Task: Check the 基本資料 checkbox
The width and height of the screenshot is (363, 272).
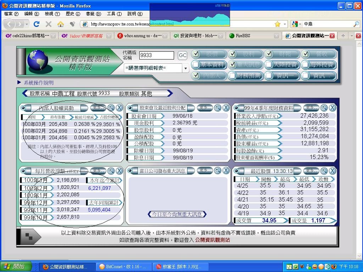Action: pos(196,64)
